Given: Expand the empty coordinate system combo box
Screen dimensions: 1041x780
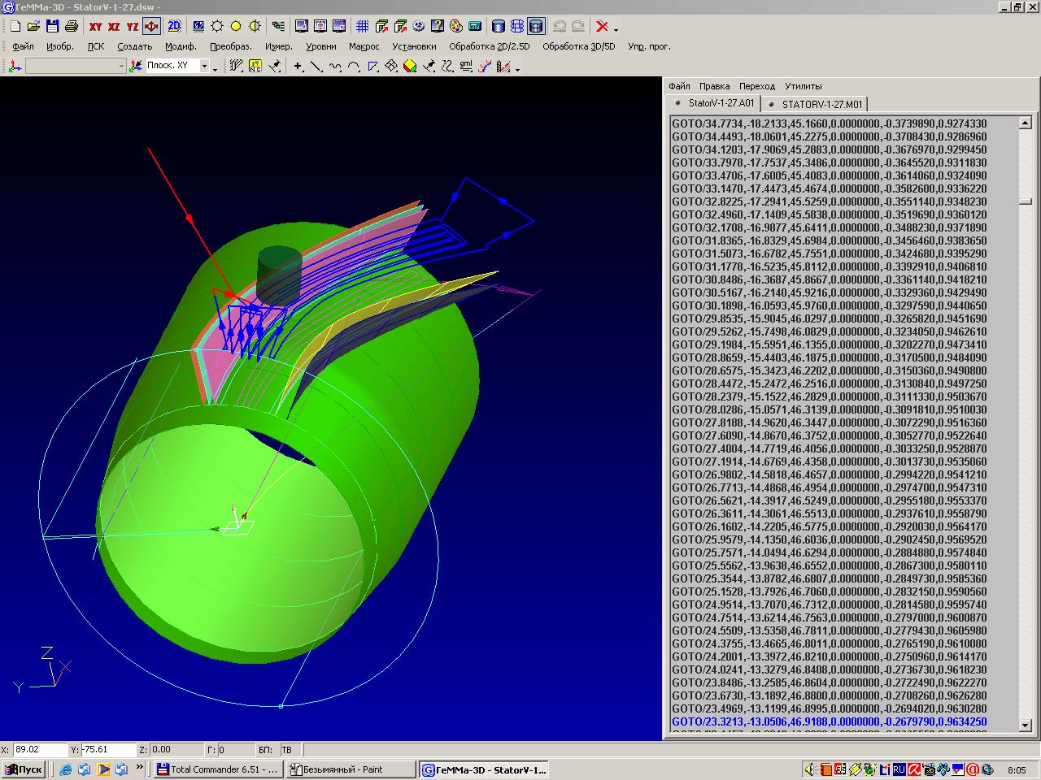Looking at the screenshot, I should [x=121, y=66].
